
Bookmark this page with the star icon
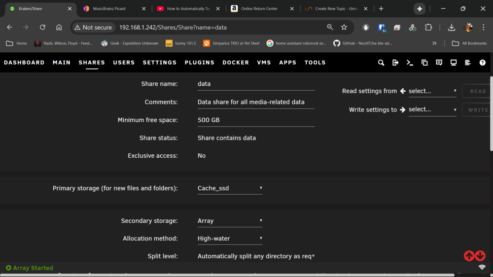point(344,27)
